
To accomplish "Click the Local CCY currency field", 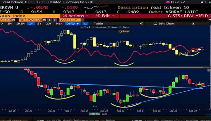I will pos(70,20).
